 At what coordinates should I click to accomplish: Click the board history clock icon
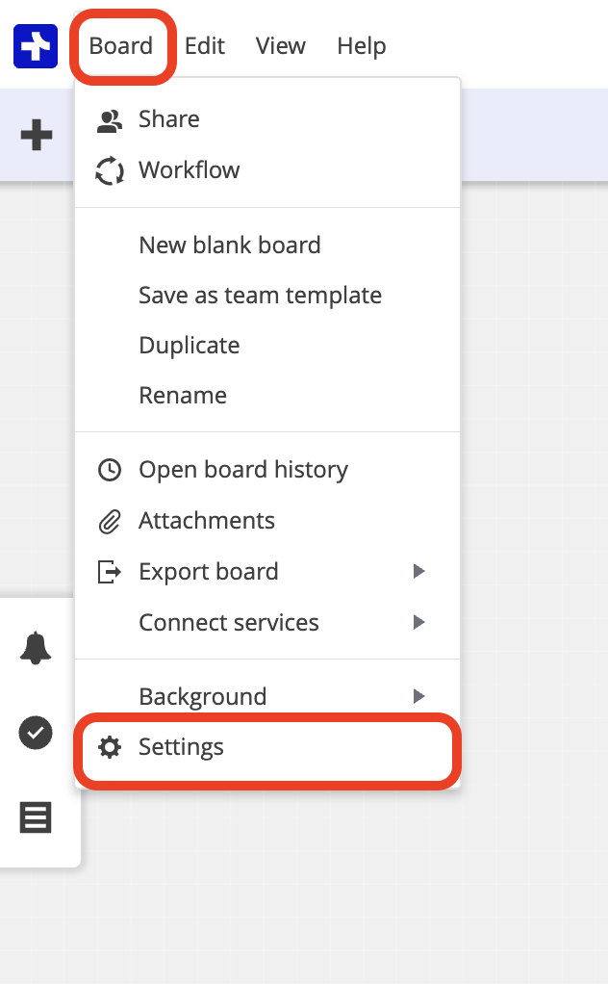(110, 471)
